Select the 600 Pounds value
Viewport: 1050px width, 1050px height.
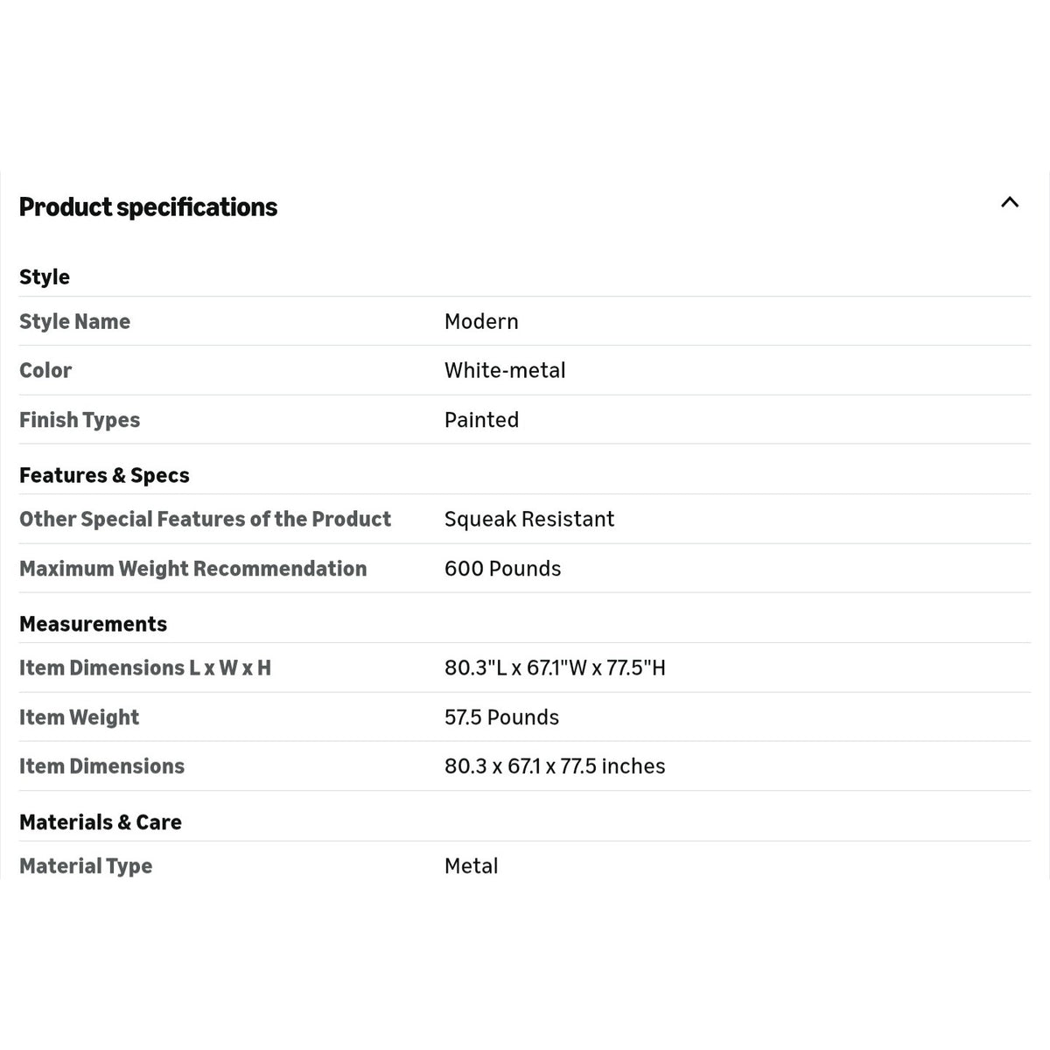coord(502,569)
